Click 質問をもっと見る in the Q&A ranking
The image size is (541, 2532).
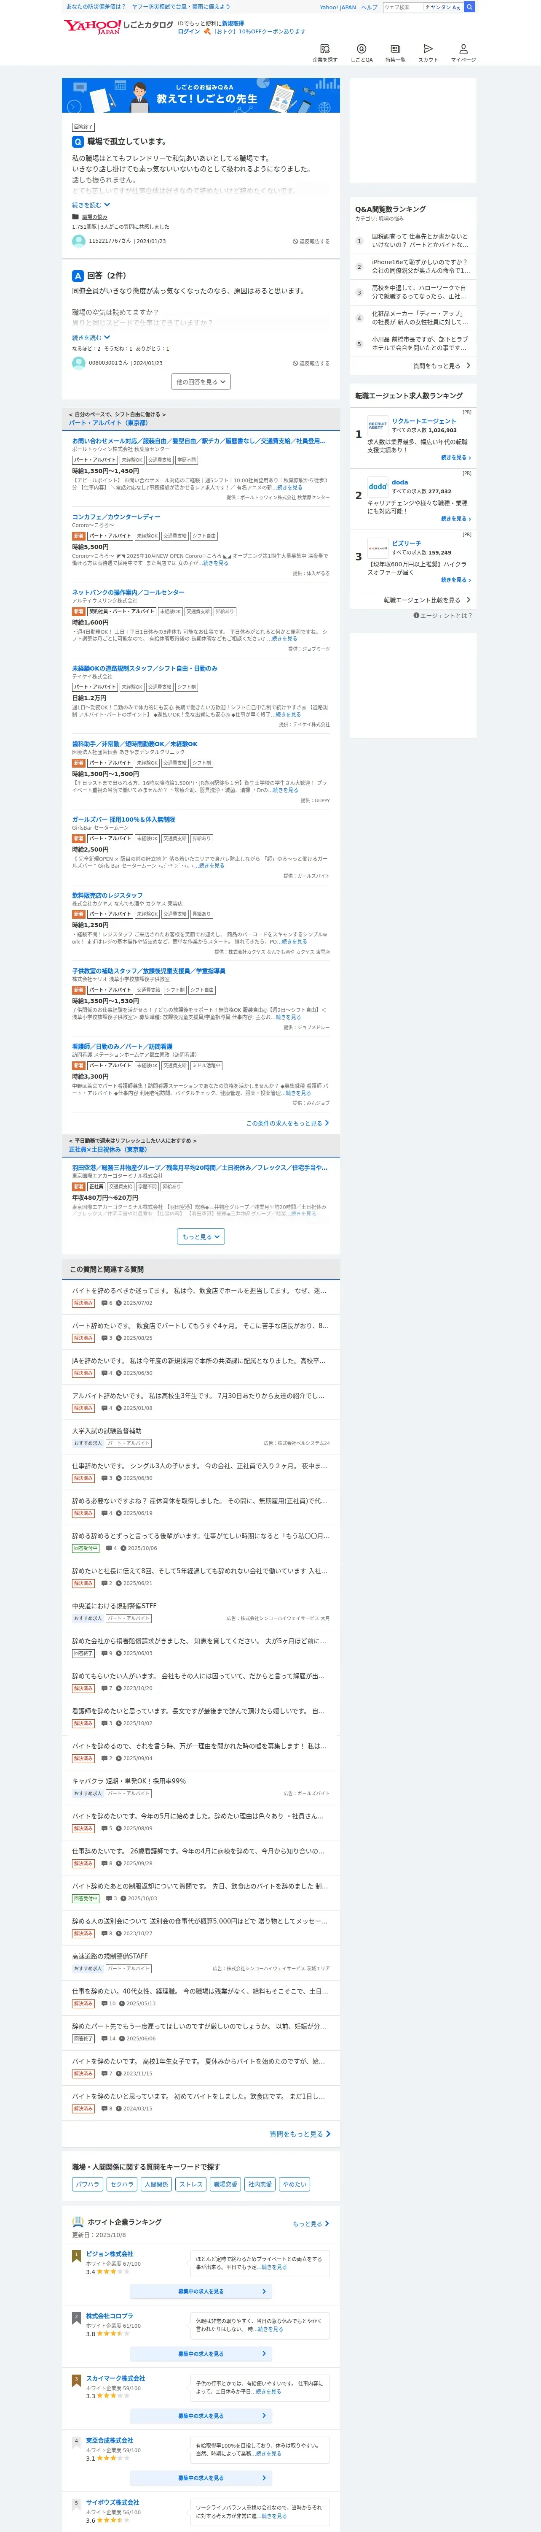[x=442, y=365]
